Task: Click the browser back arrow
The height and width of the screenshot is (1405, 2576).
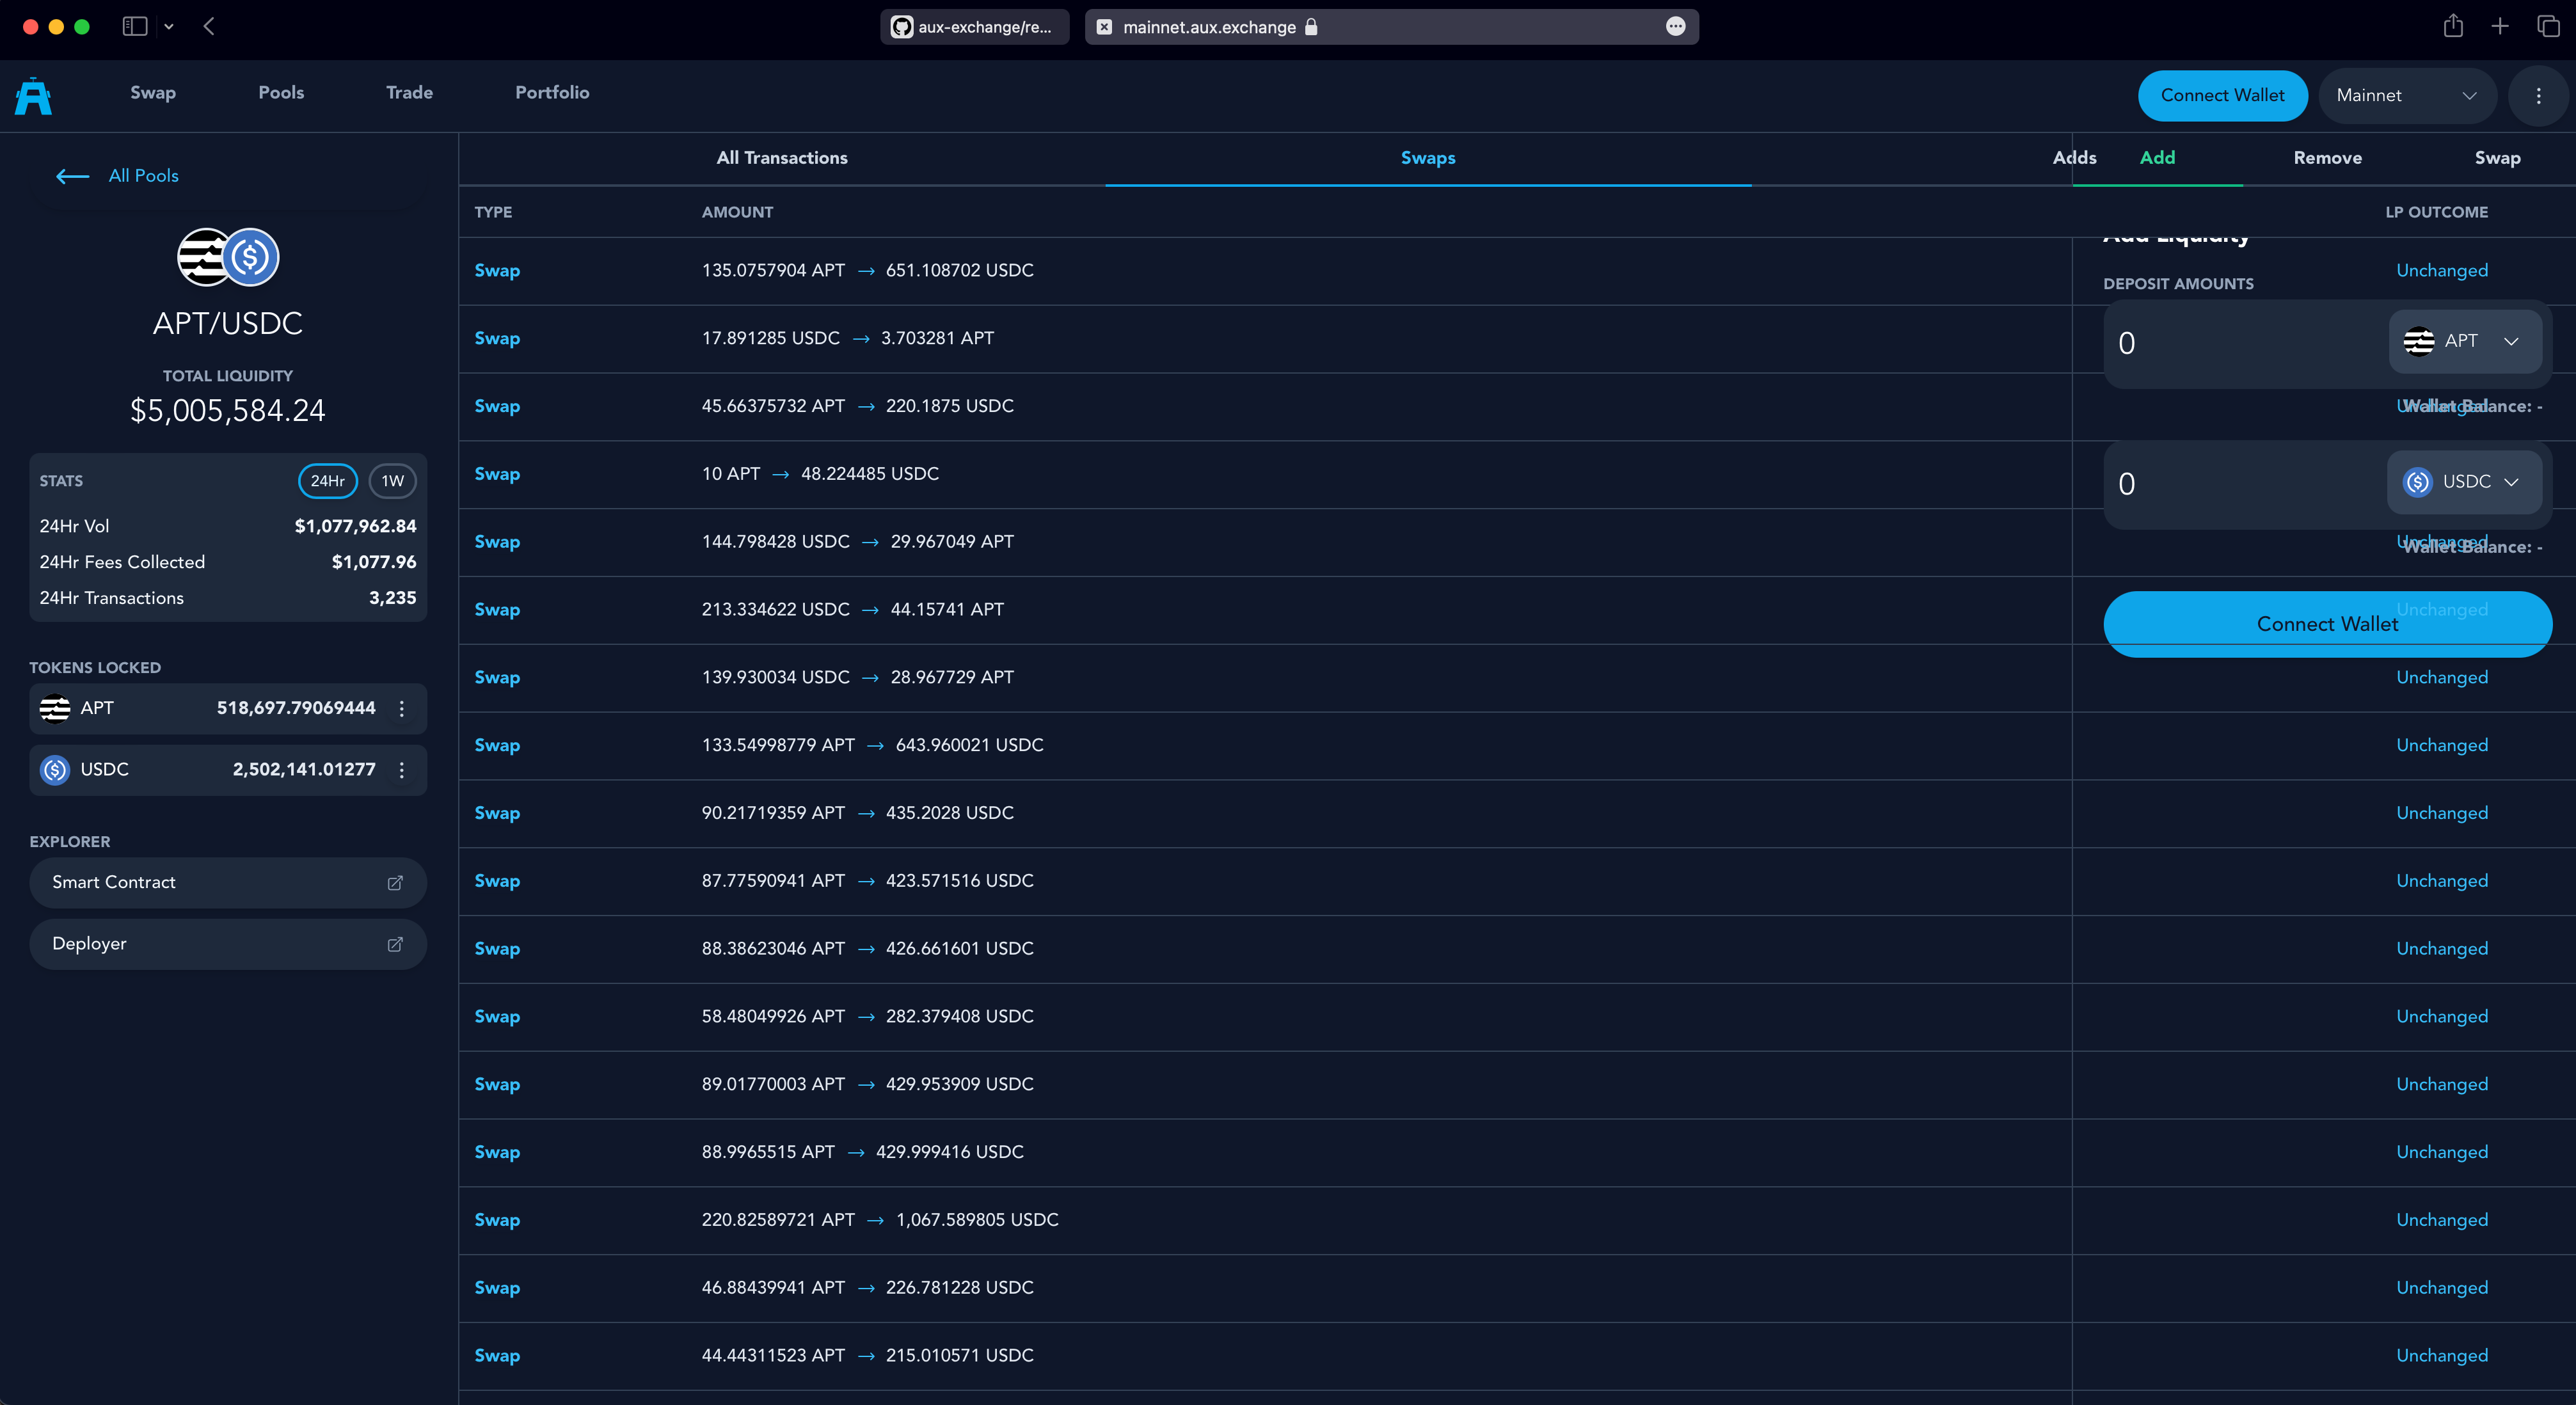Action: pos(209,27)
